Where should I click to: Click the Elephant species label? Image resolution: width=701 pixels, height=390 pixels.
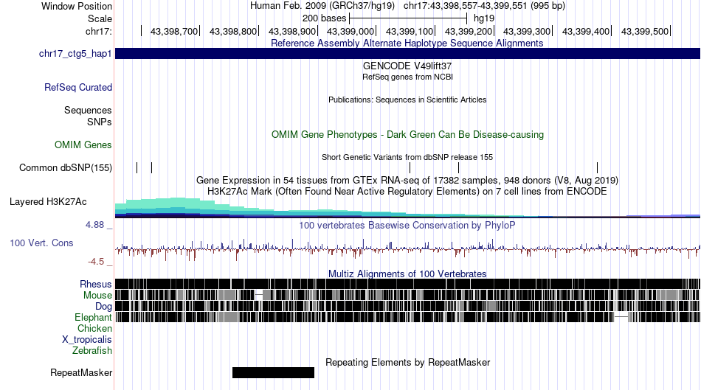(x=93, y=317)
